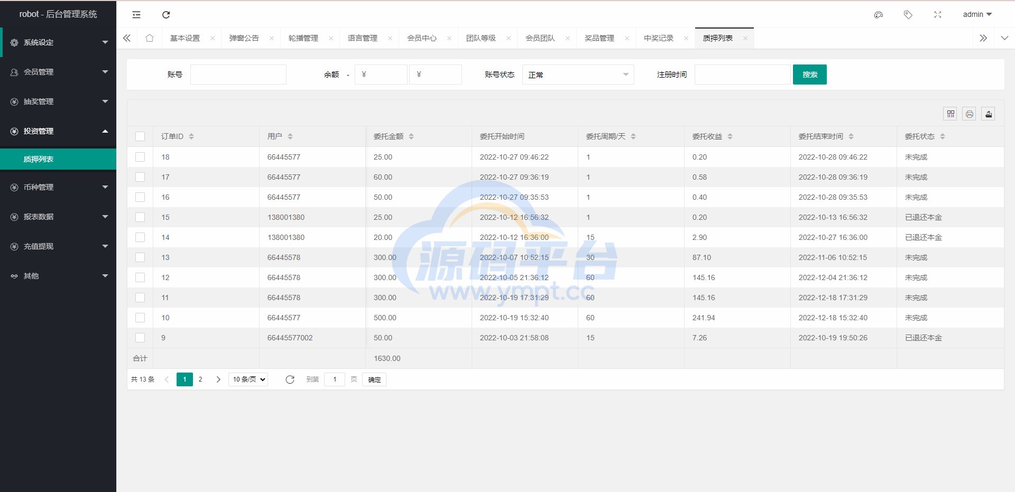Screen dimensions: 1015x492
Task: Open the 10 条/页 page size dropdown
Action: coord(248,379)
